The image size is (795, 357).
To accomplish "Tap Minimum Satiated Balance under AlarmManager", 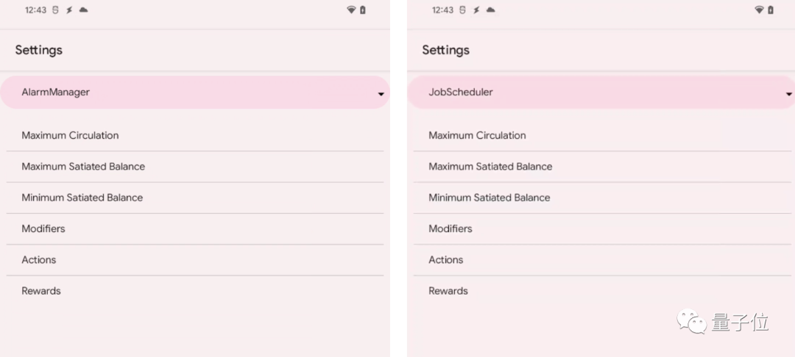I will click(x=82, y=198).
